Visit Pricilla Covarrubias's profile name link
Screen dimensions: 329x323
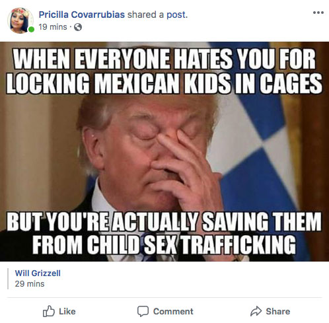(82, 15)
